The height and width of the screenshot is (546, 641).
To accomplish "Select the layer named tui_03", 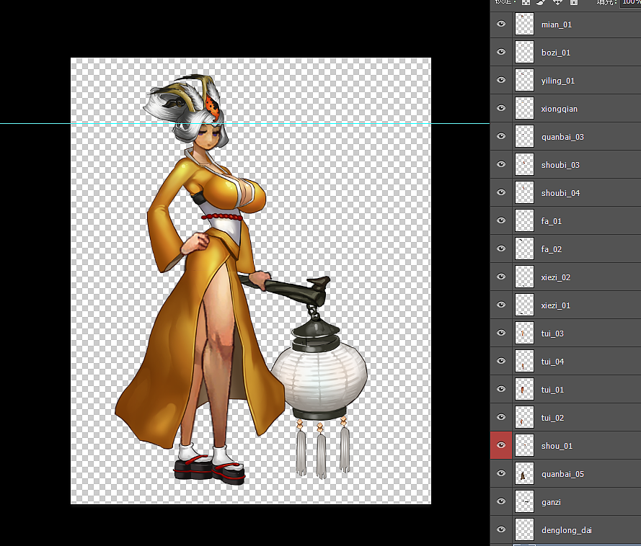I will coord(552,334).
